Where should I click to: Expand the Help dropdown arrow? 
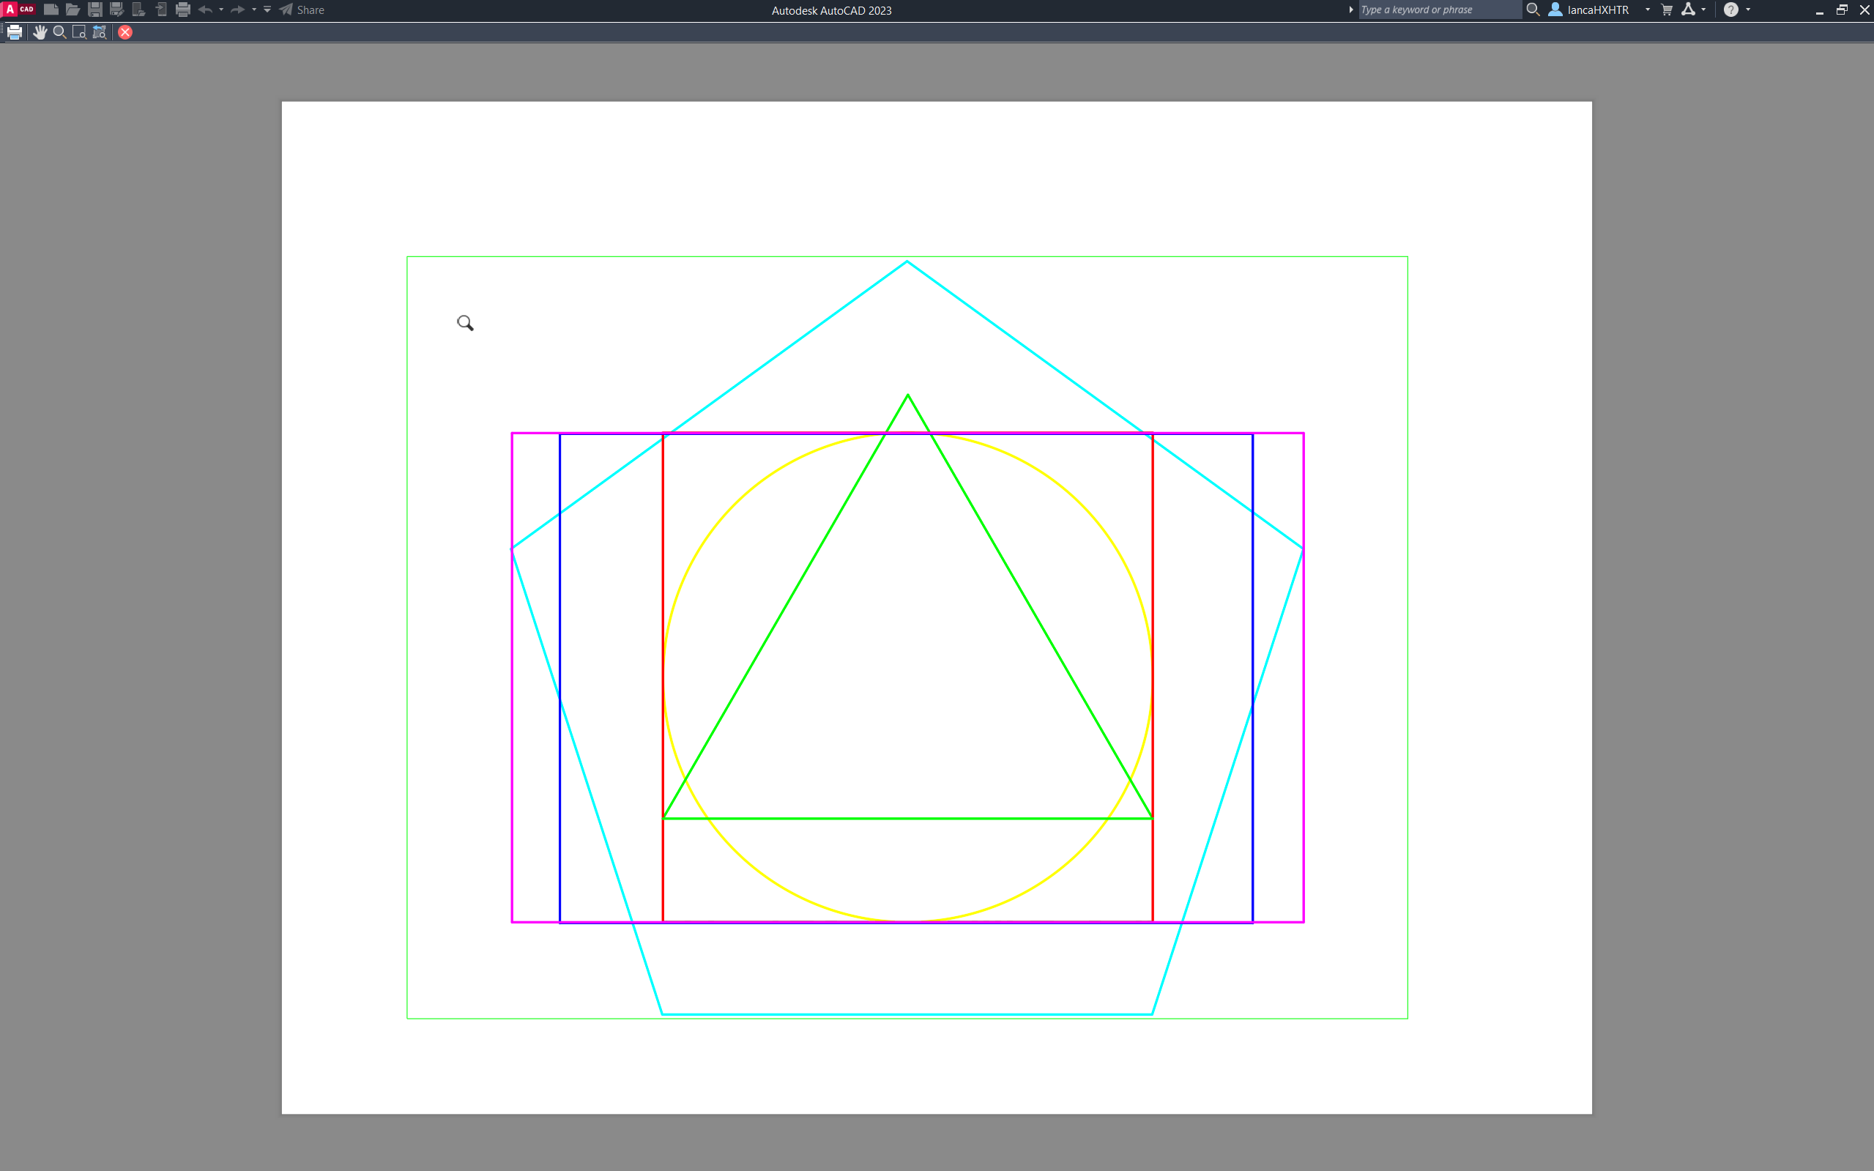[1749, 10]
